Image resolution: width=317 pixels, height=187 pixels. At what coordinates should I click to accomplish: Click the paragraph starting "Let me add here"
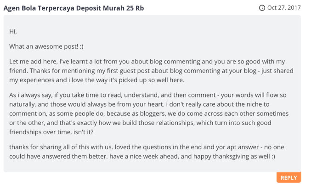click(x=151, y=71)
